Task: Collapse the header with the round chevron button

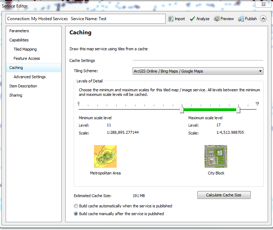Action: [x=263, y=19]
